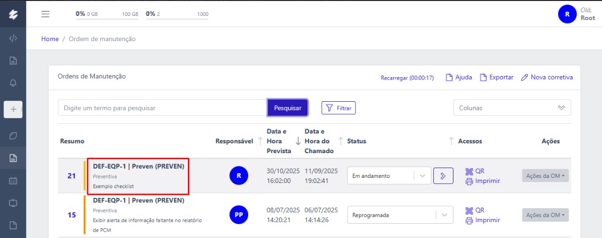Sort by Data e Hora Prevista arrow
Viewport: 602px width, 238px height.
tap(298, 141)
